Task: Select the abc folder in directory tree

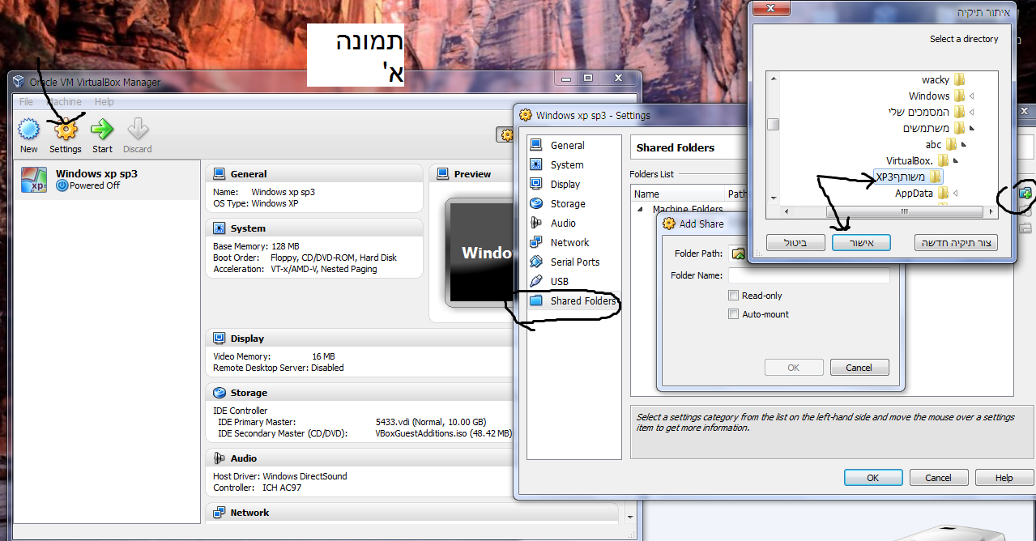Action: point(941,145)
